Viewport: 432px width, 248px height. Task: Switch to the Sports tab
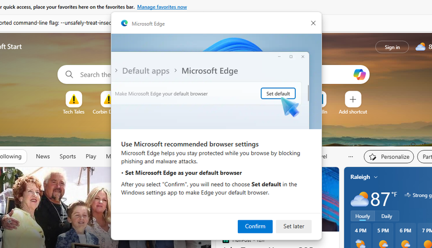click(x=68, y=156)
